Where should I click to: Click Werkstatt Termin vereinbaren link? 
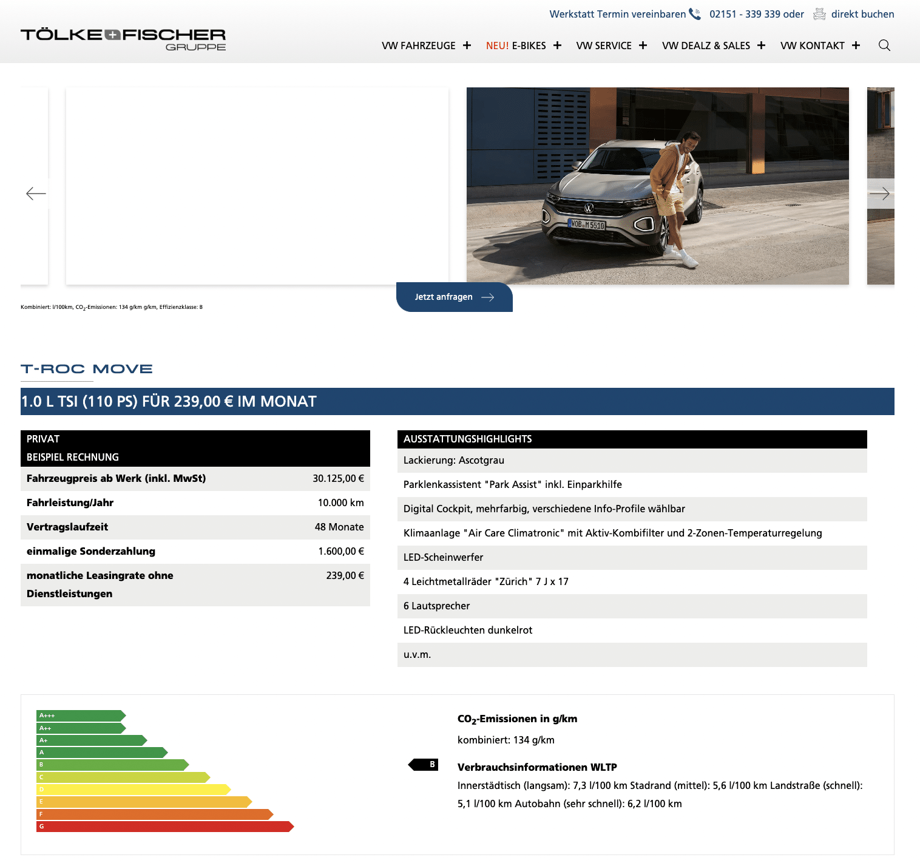tap(618, 14)
